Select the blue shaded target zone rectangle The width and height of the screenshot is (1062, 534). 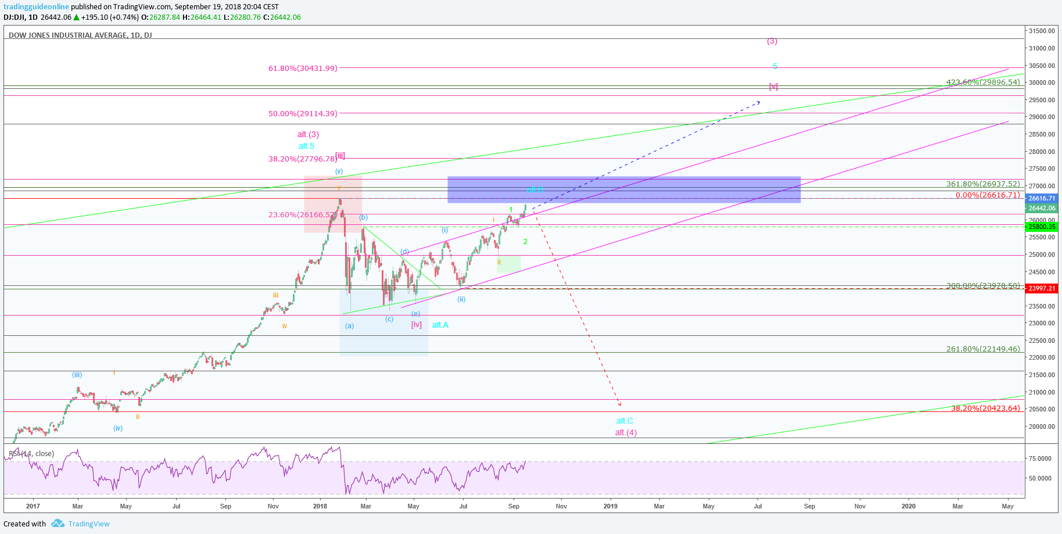[624, 189]
